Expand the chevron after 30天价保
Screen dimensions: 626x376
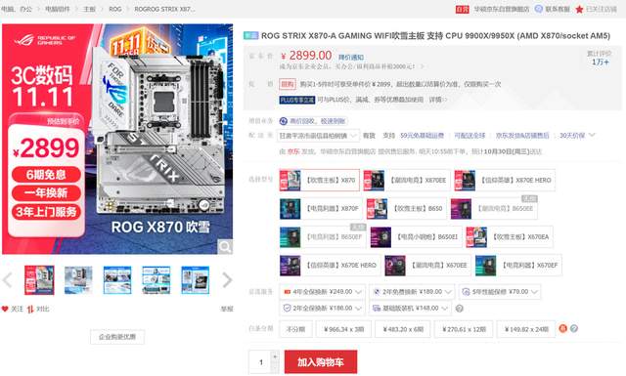(592, 135)
